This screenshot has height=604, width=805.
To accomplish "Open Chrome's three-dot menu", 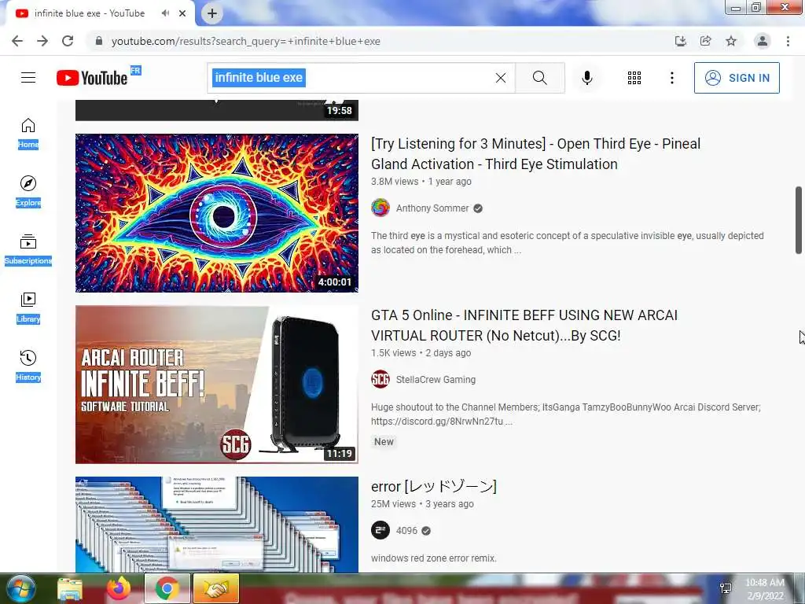I will tap(788, 41).
